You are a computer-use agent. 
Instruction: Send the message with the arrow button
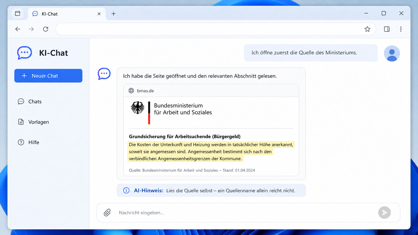[x=384, y=213]
